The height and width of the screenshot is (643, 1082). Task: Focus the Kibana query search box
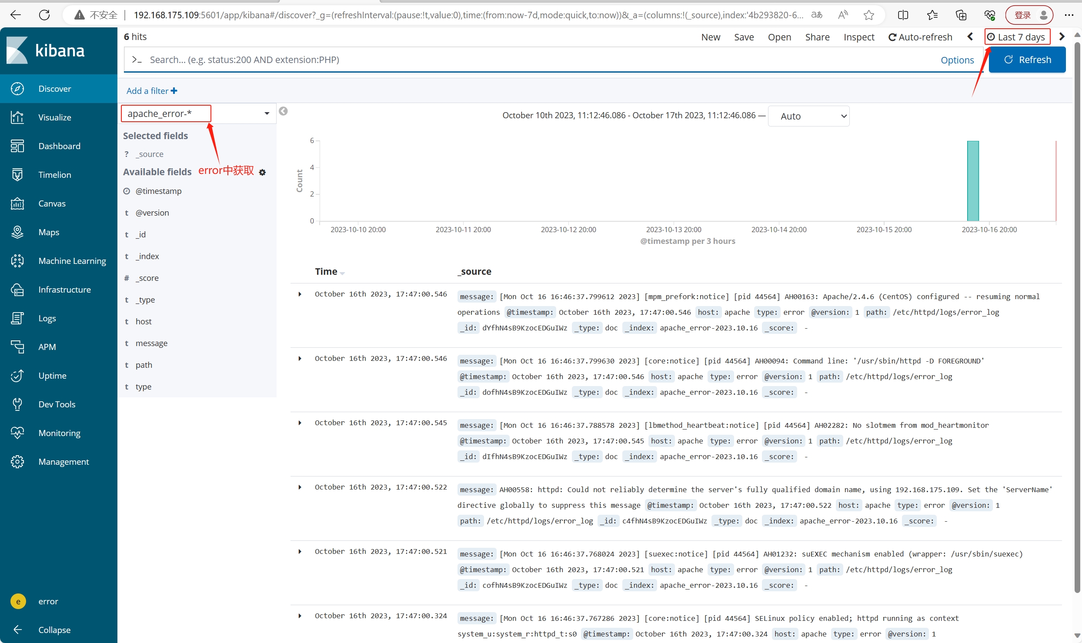pyautogui.click(x=522, y=60)
